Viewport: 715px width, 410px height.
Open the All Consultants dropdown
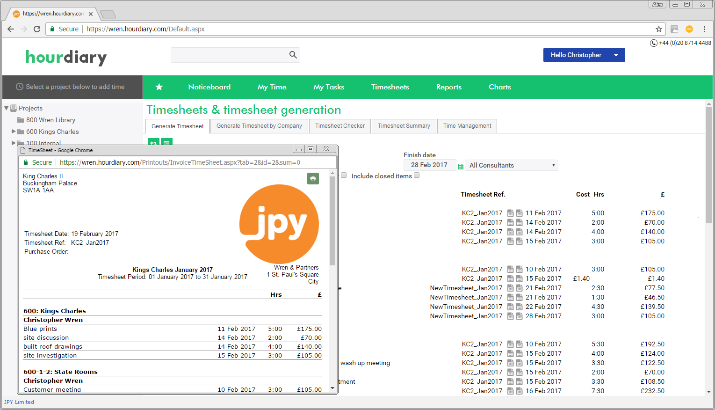(511, 165)
